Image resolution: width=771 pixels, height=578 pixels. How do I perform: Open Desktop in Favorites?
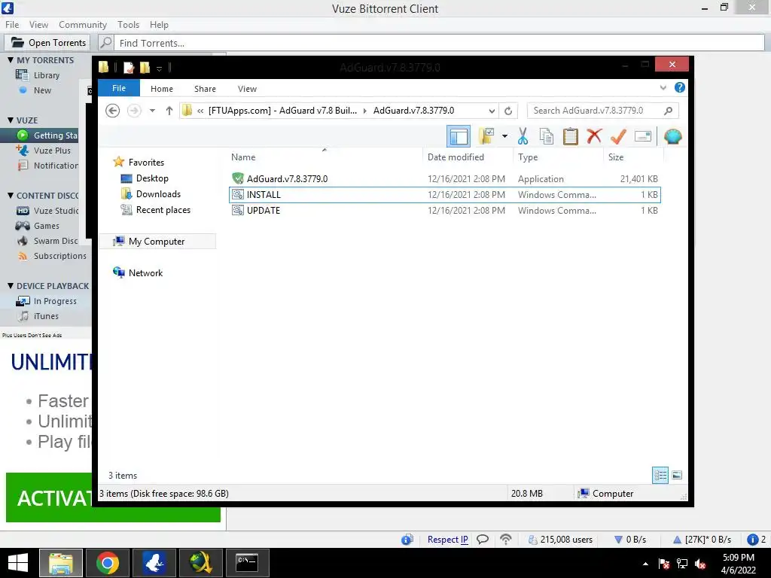(152, 178)
